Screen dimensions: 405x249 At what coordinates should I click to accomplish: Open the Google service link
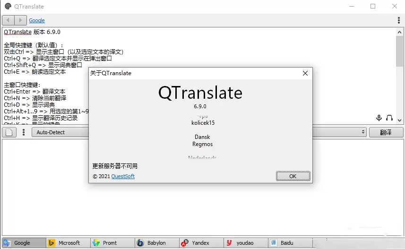click(37, 20)
